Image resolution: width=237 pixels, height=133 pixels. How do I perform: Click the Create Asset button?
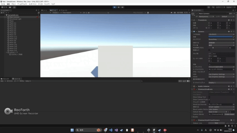click(229, 114)
